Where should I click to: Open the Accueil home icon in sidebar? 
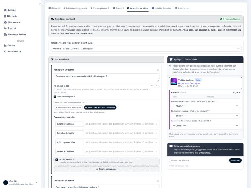(x=5, y=10)
